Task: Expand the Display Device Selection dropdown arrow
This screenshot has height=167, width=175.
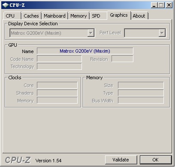Action: [91, 33]
